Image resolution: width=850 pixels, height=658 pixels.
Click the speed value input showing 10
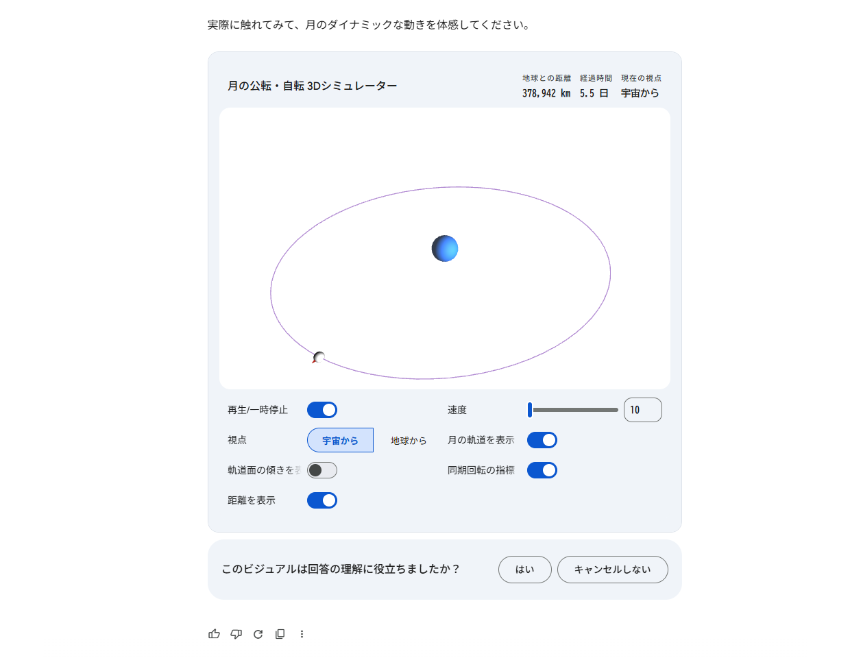(x=642, y=409)
